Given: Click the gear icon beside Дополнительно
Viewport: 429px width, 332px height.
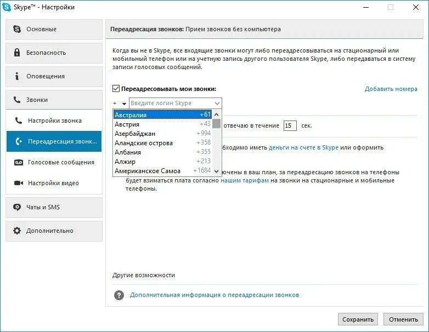Looking at the screenshot, I should pos(17,231).
